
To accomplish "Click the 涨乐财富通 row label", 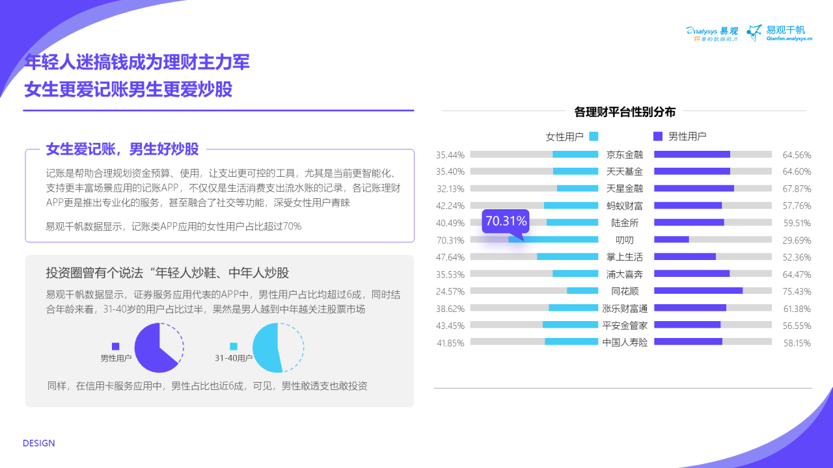I will pyautogui.click(x=625, y=308).
